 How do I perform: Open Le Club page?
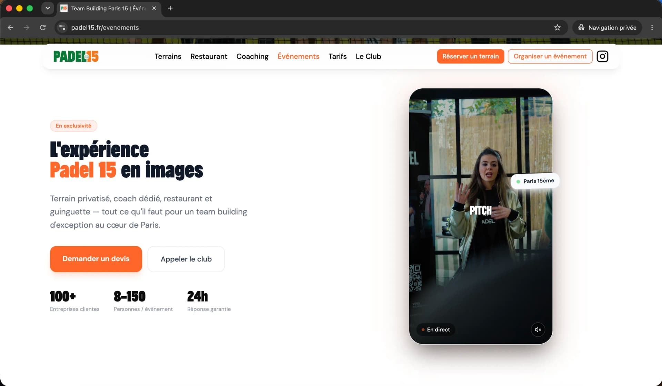pos(368,56)
